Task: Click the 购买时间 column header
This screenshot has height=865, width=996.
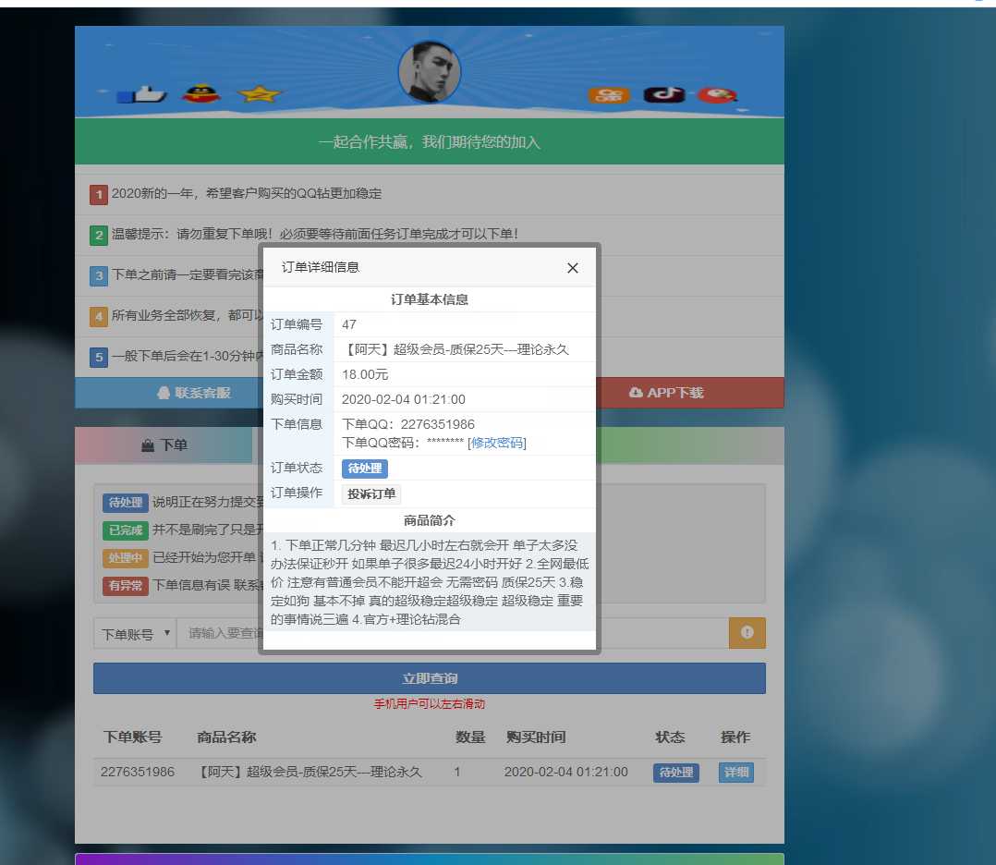Action: click(x=536, y=737)
